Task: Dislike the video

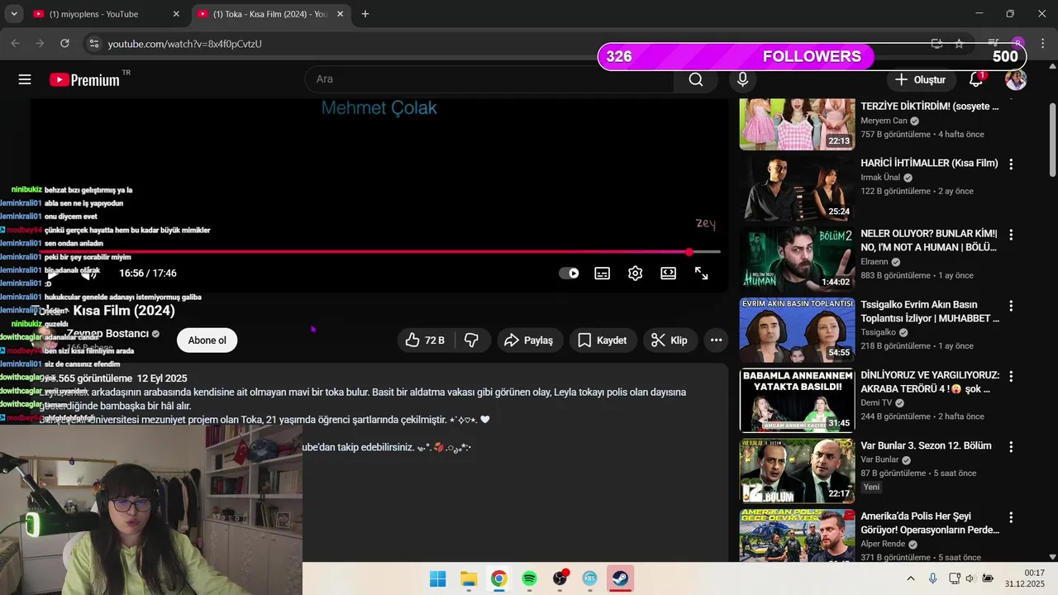Action: click(x=471, y=340)
